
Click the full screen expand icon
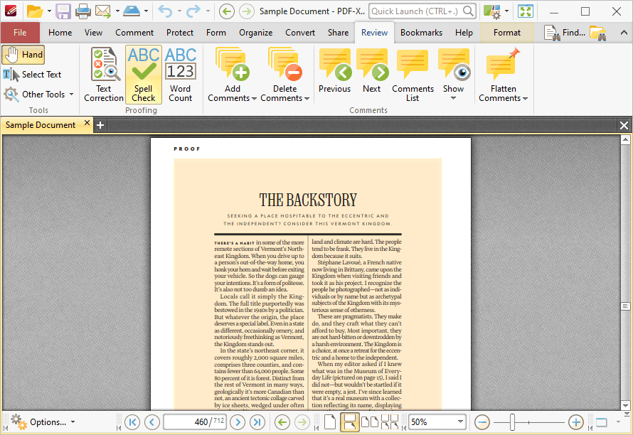tap(526, 11)
